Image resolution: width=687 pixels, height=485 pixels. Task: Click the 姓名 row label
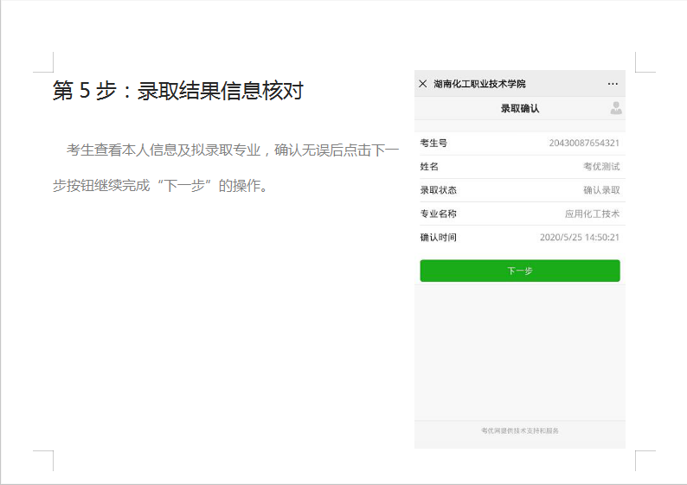(429, 166)
